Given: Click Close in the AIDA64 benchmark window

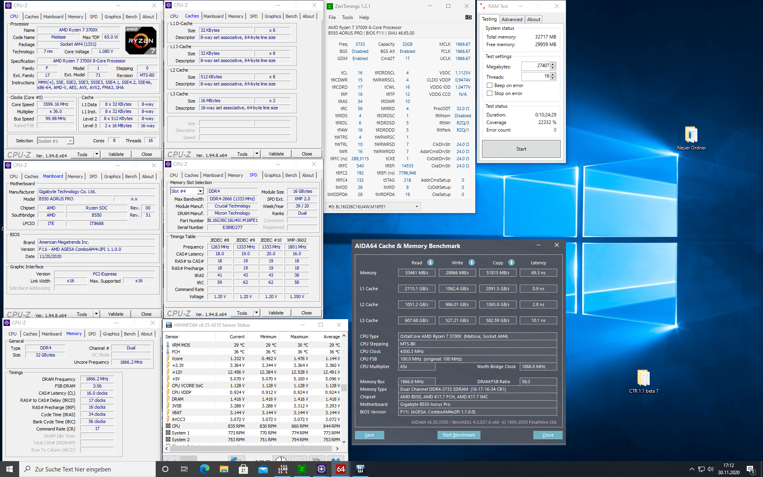Looking at the screenshot, I should tap(548, 435).
